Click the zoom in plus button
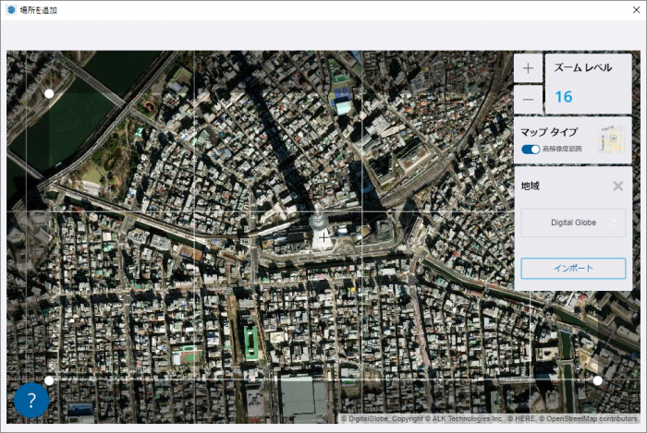Screen dimensions: 647x433 pos(528,68)
